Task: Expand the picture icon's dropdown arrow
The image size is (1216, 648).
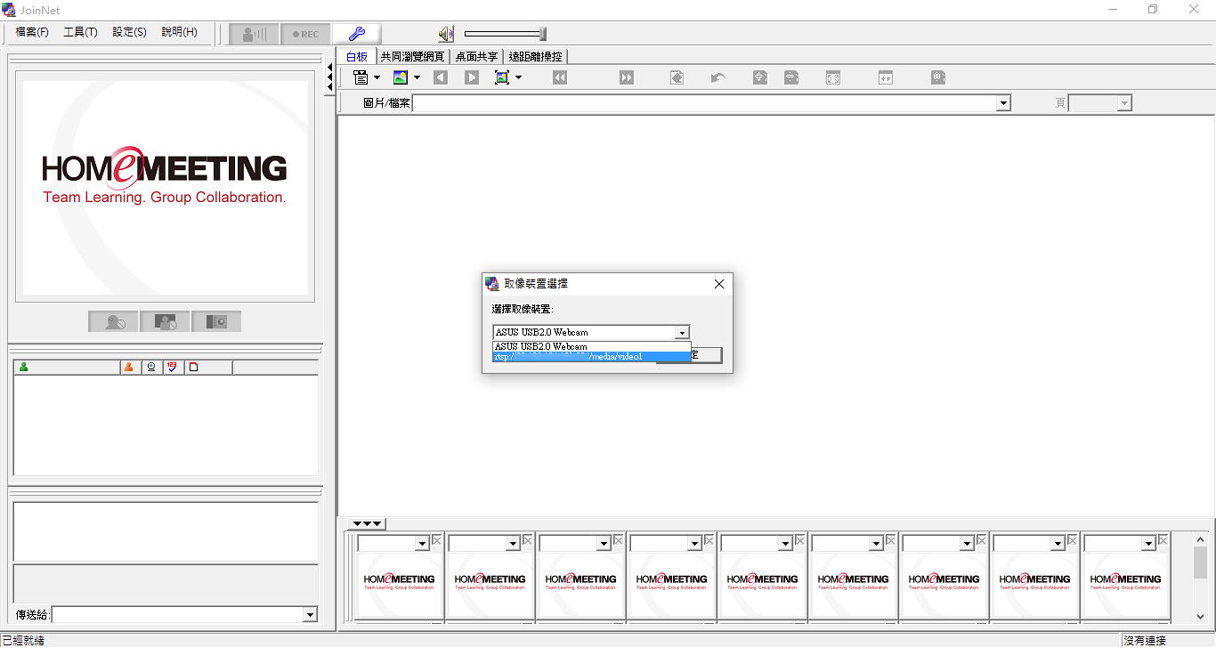Action: point(417,78)
